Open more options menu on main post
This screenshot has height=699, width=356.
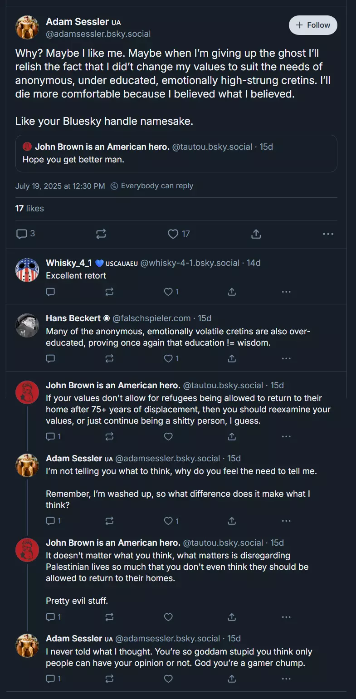click(x=328, y=234)
